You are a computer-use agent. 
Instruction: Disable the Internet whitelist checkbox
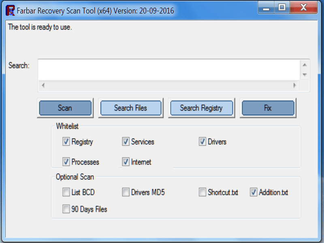coord(126,162)
